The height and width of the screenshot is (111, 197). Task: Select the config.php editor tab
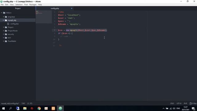coord(55,8)
